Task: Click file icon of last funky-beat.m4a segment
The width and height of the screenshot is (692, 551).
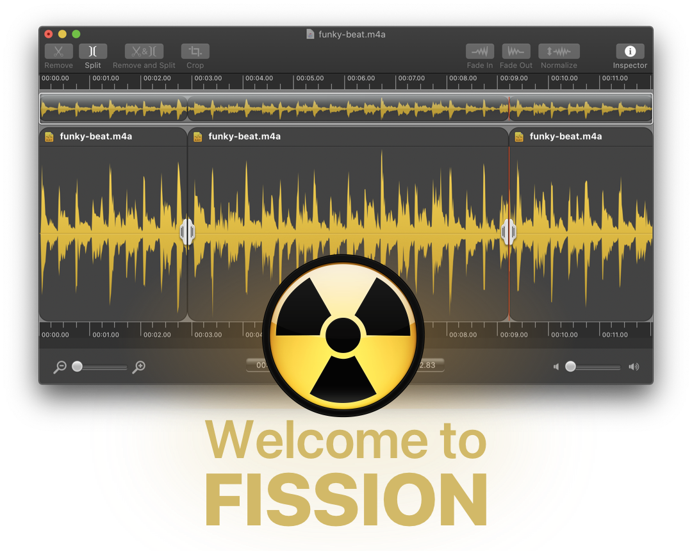Action: click(519, 136)
